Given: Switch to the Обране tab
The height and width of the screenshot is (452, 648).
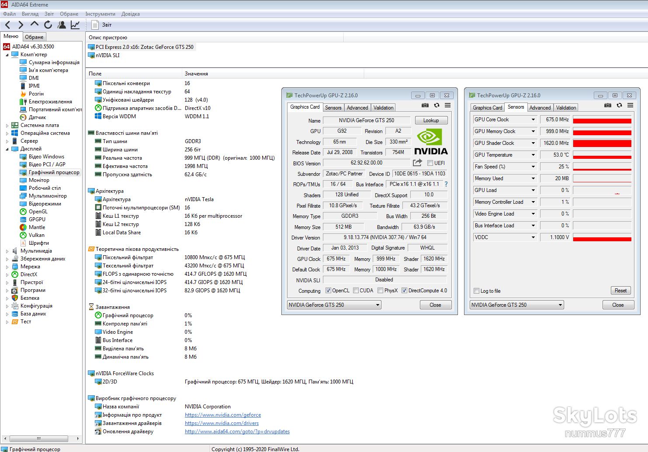Looking at the screenshot, I should point(34,37).
